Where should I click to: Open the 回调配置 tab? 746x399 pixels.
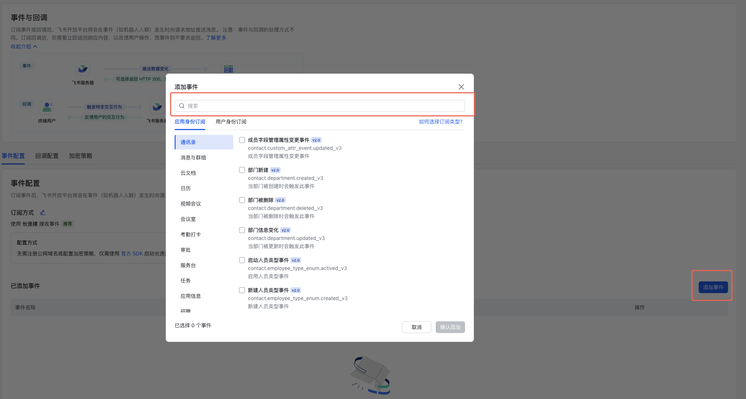point(47,156)
